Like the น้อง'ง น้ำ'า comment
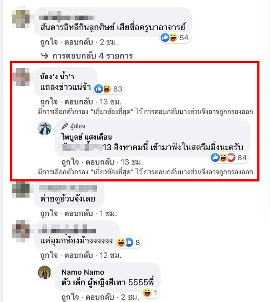 (x=49, y=102)
